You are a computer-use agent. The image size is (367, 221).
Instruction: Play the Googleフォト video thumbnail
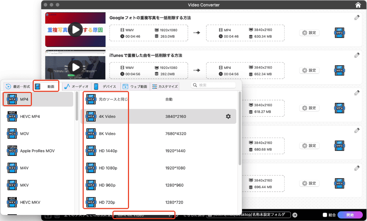pos(75,29)
